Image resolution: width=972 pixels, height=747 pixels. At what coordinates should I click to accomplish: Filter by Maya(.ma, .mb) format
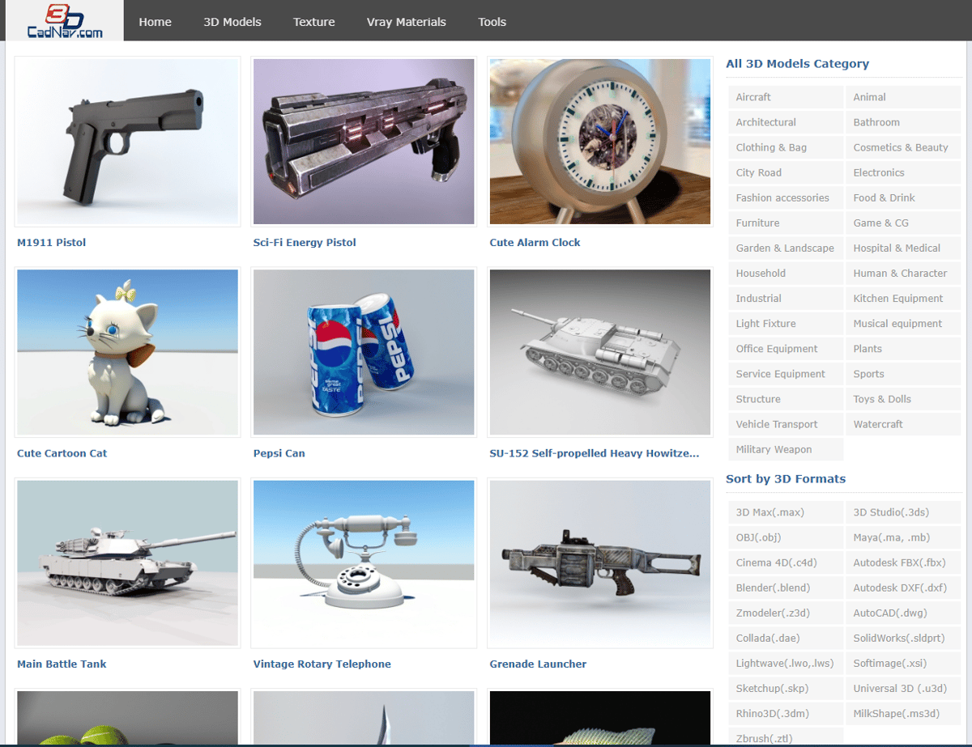pos(903,537)
